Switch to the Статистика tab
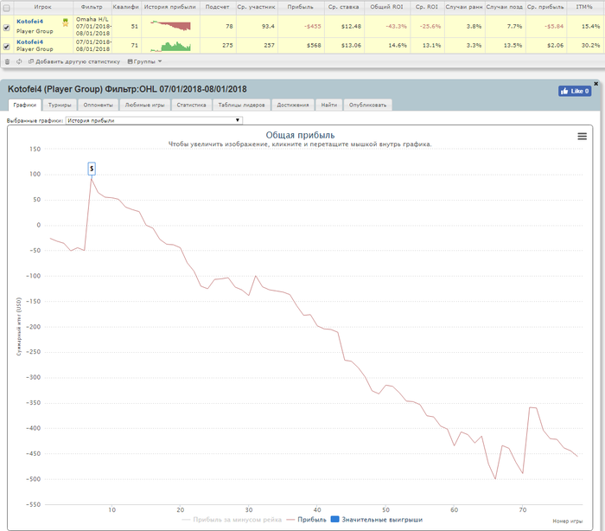Screen dimensions: 605x531 click(x=191, y=105)
